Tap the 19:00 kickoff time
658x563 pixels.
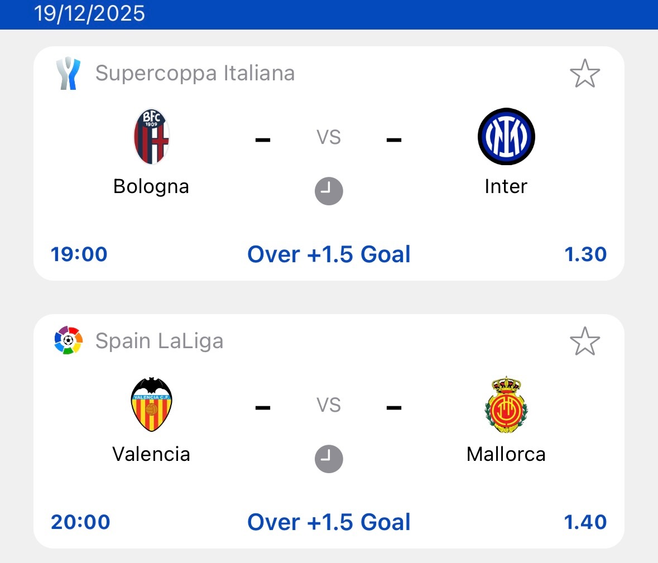click(79, 254)
